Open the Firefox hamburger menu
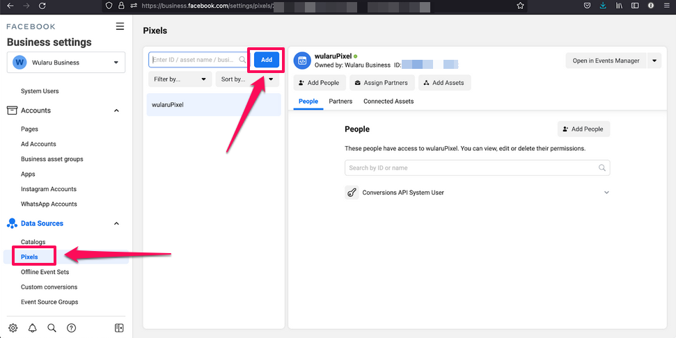The width and height of the screenshot is (676, 338). 667,6
